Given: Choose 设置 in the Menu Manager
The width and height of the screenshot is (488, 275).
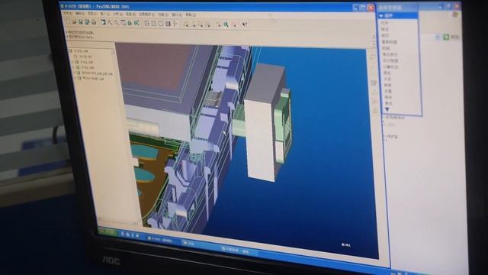Looking at the screenshot, I should point(388,91).
